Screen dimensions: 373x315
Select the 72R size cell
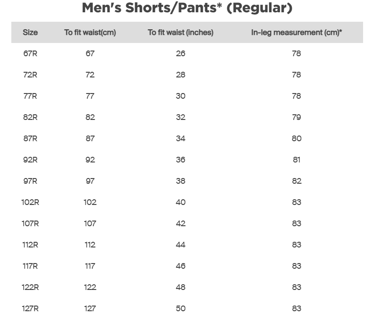point(30,75)
